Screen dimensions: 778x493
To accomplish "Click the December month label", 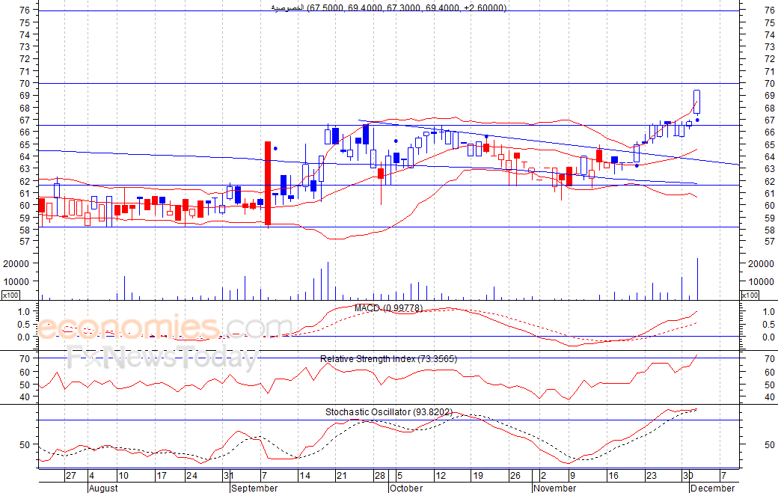I will point(712,488).
